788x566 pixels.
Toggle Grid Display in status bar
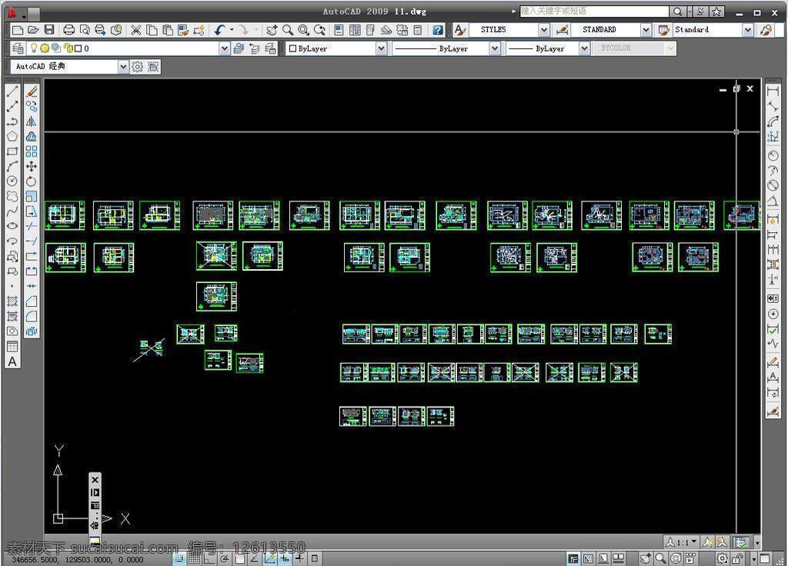tap(195, 558)
